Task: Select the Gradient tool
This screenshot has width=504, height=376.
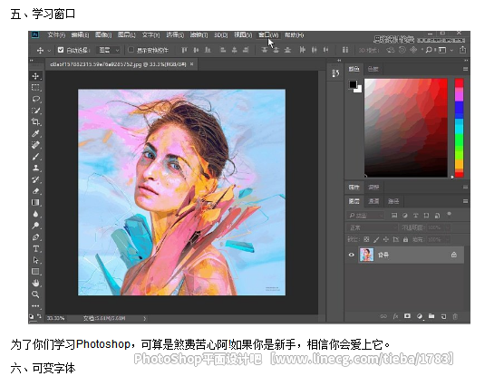Action: pyautogui.click(x=35, y=202)
